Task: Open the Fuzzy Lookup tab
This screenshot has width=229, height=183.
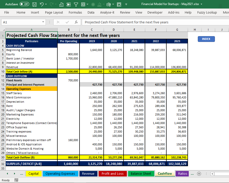Action: pyautogui.click(x=207, y=13)
